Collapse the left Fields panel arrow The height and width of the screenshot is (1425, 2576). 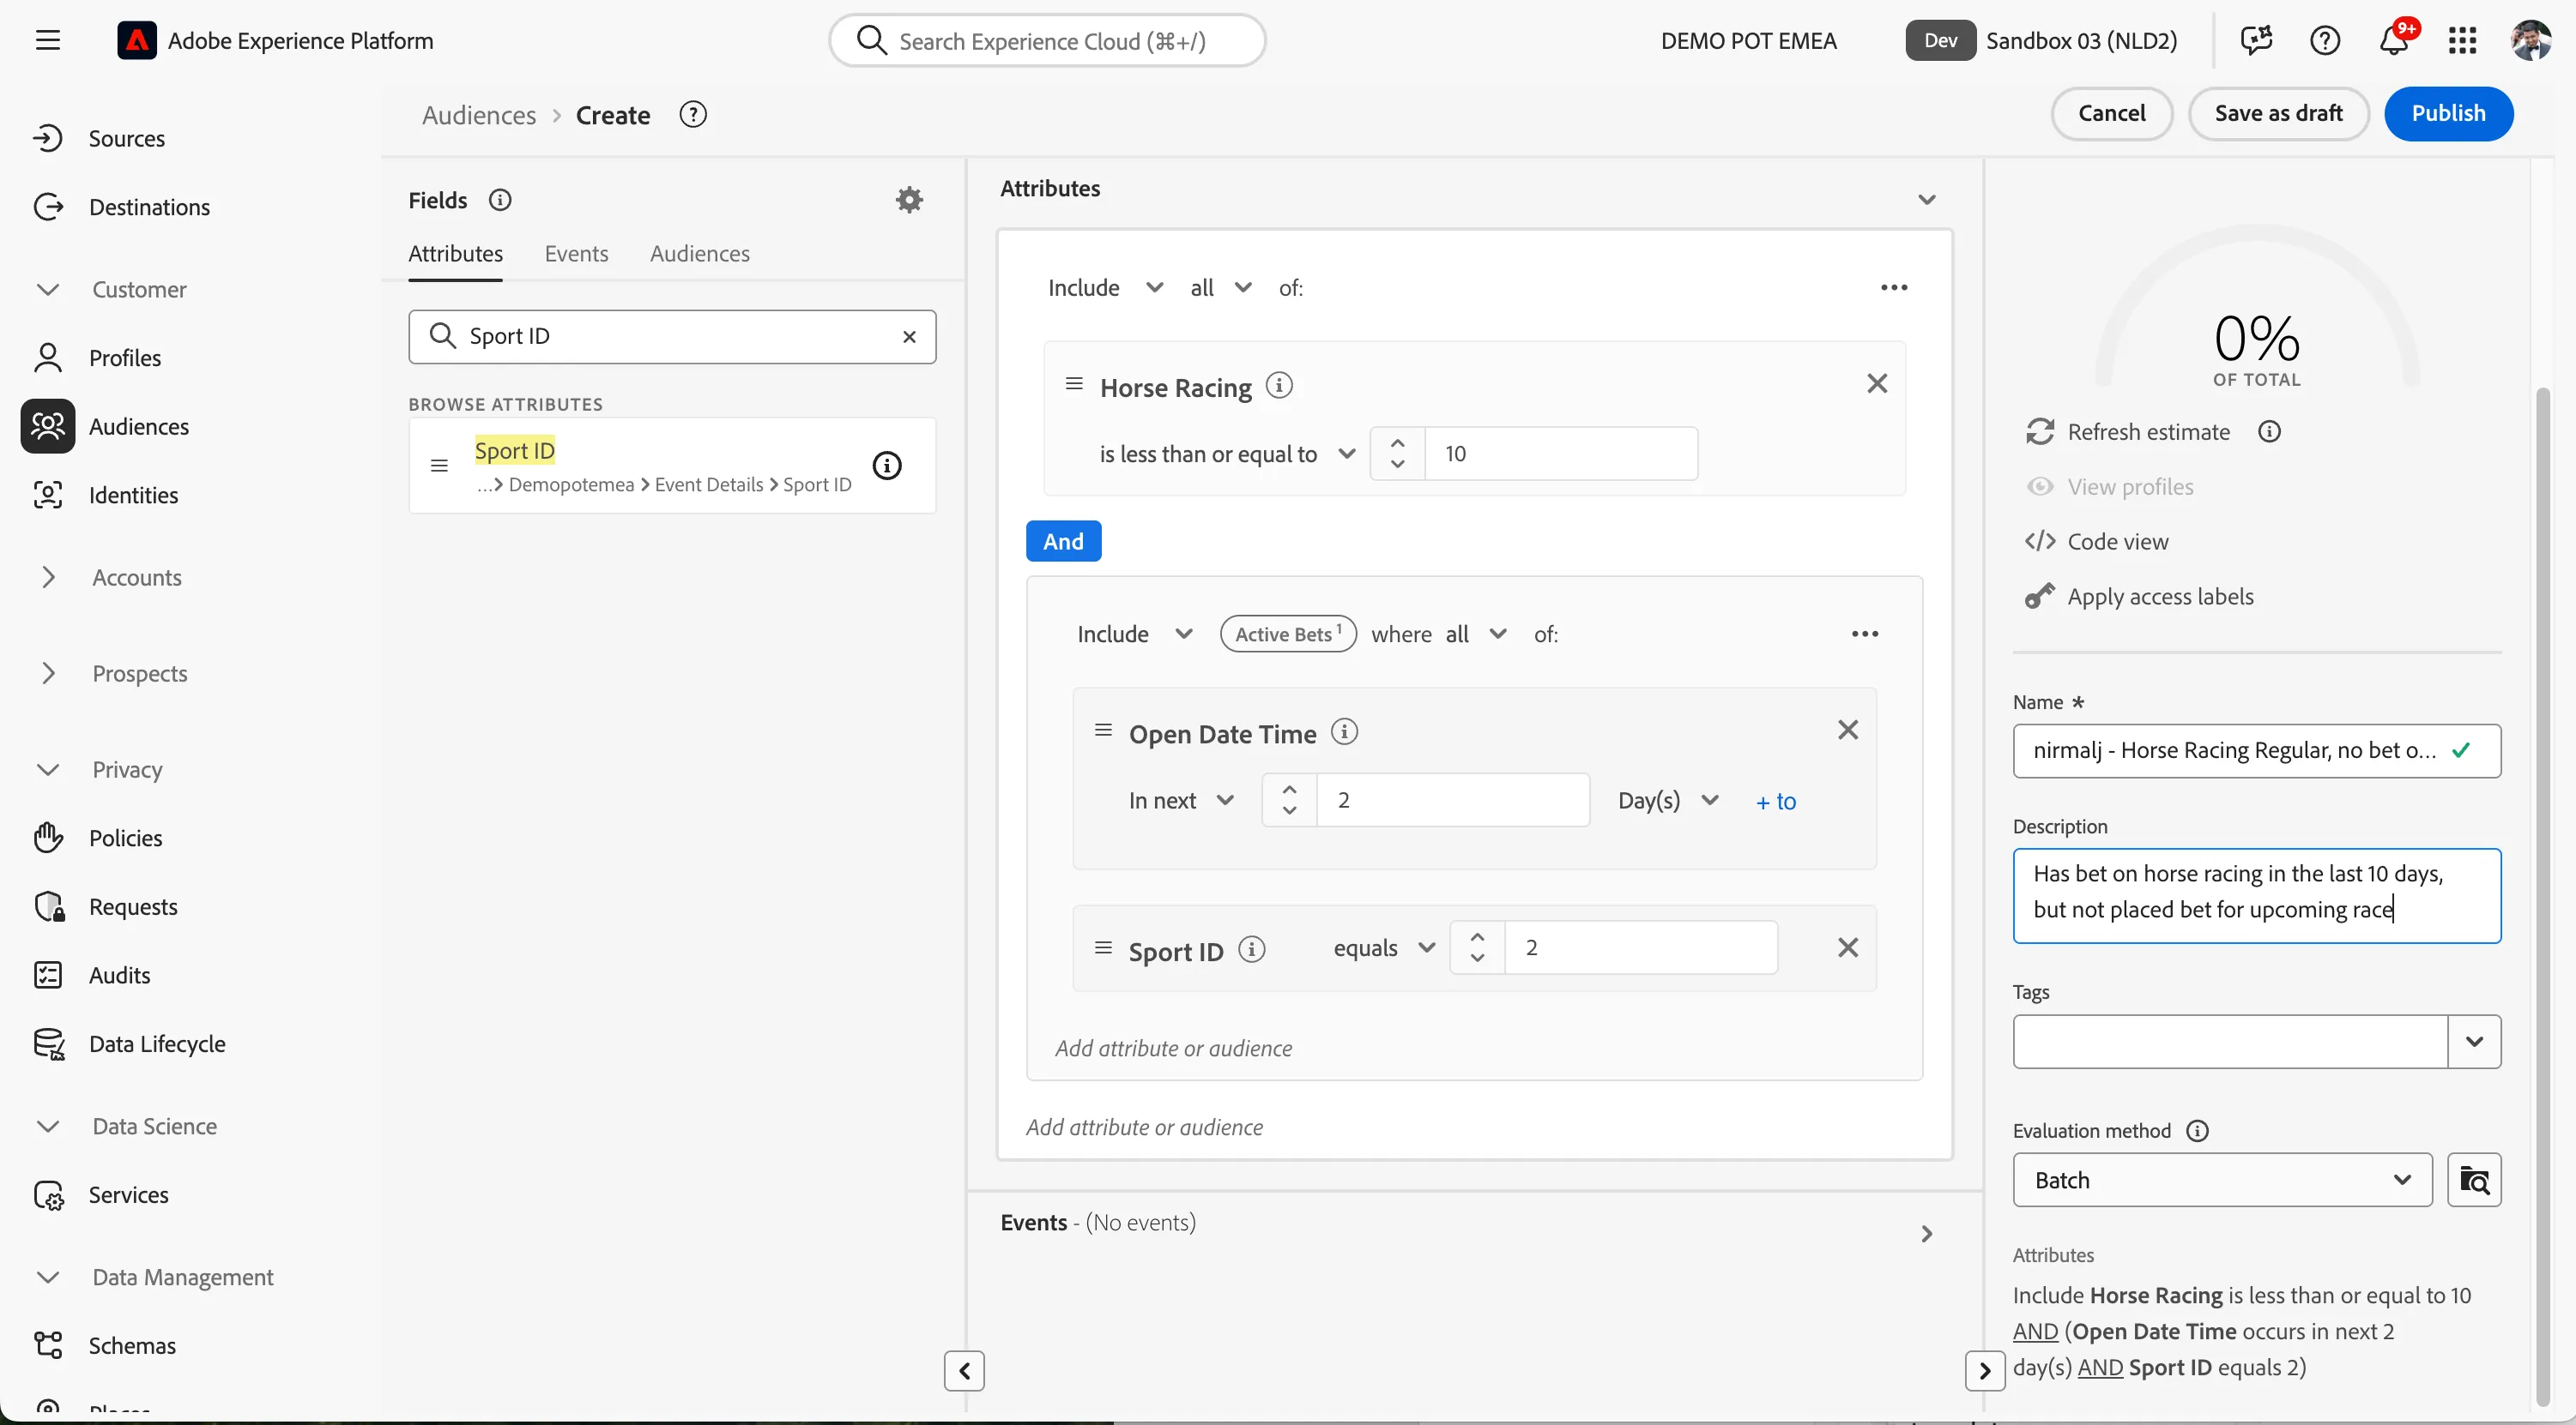(x=964, y=1371)
